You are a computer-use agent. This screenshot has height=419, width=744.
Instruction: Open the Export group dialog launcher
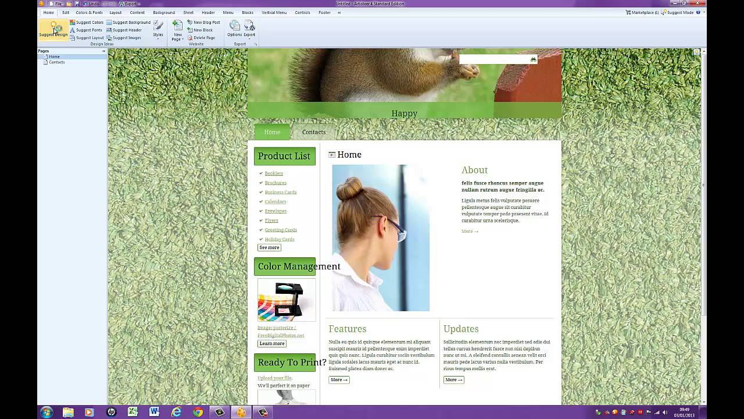(x=255, y=44)
